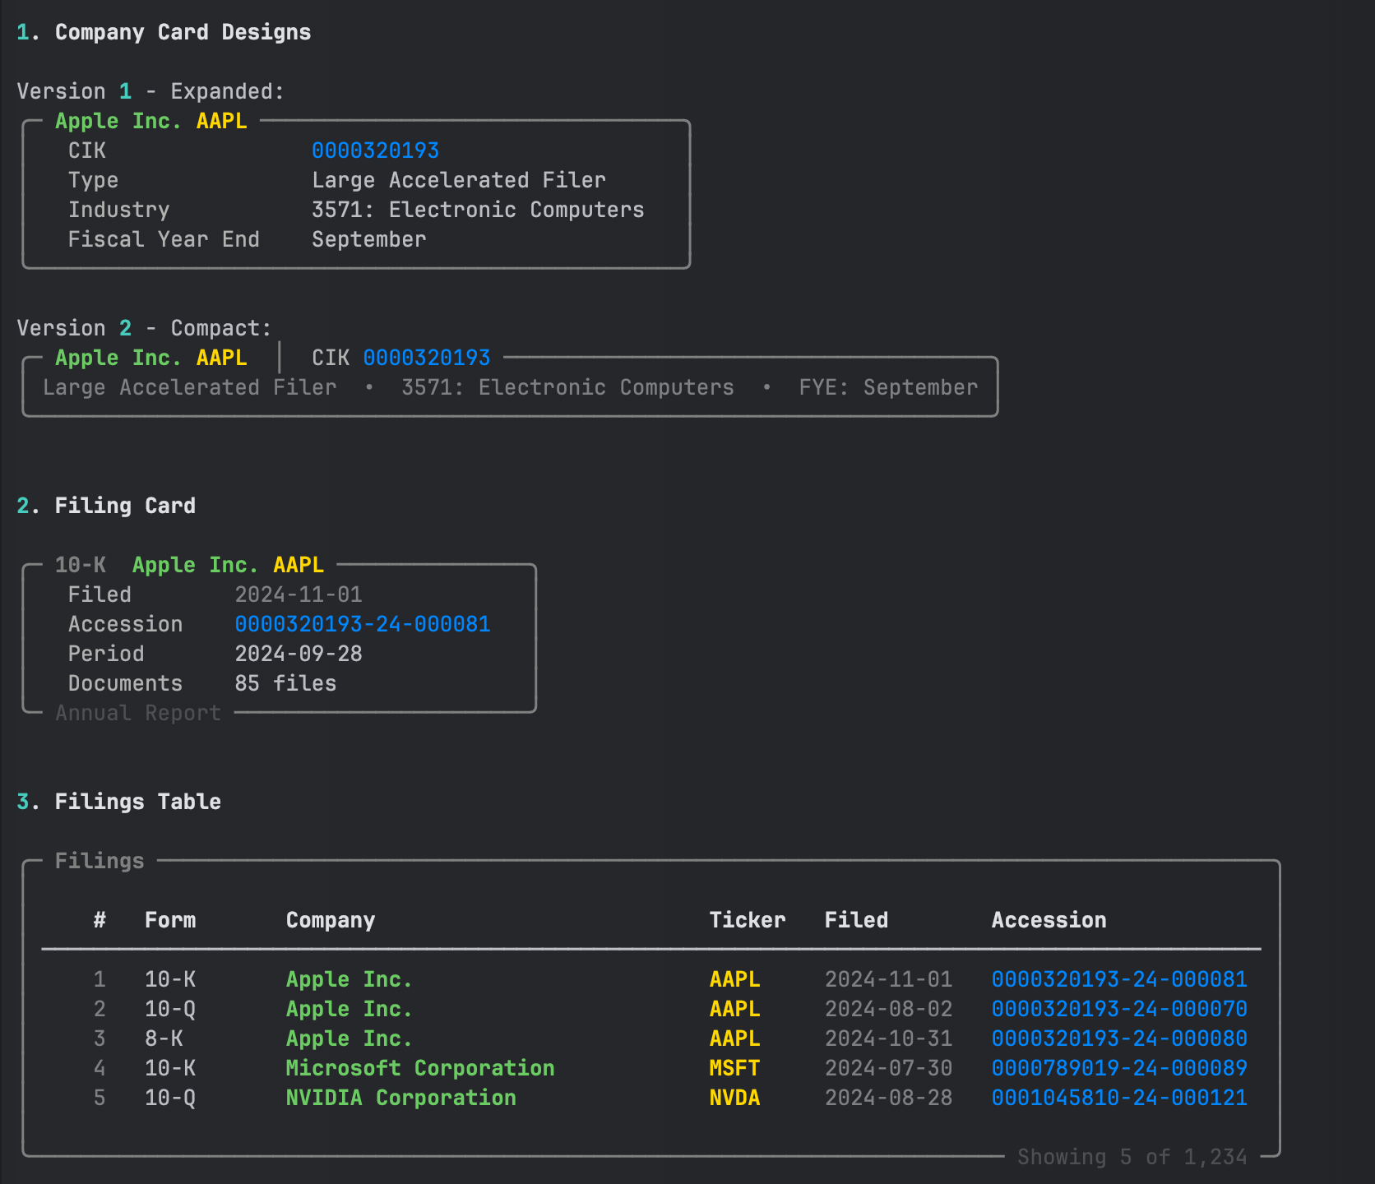
Task: Click the Ticker column header
Action: tap(747, 920)
